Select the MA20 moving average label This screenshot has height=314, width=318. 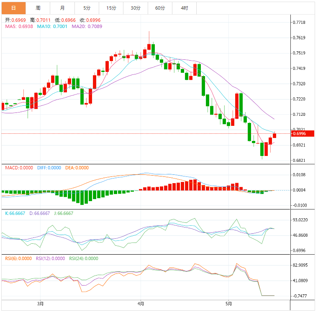(87, 26)
